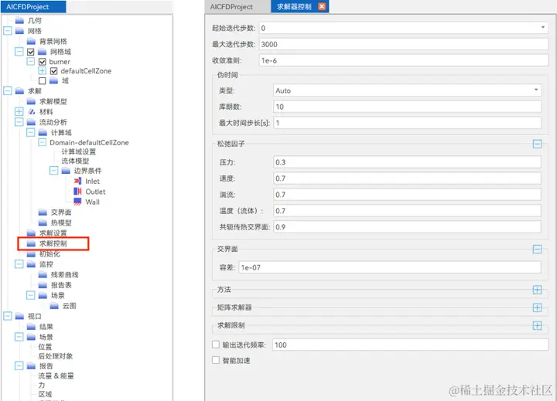557x401 pixels.
Task: Click the 交界面 folder icon in tree
Action: (43, 212)
